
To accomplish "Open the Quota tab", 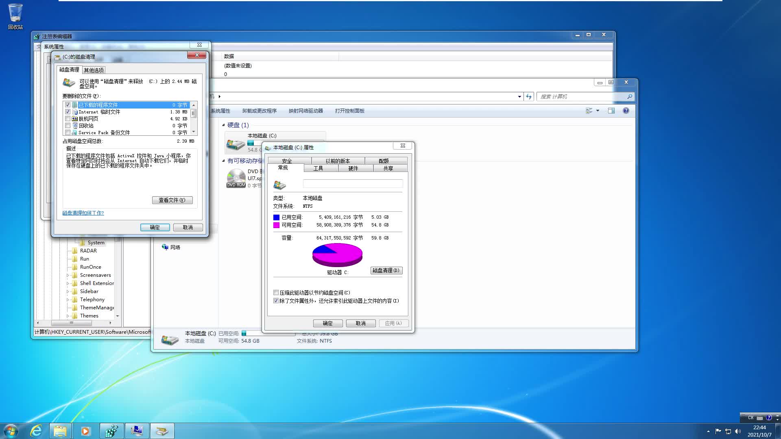I will [384, 161].
